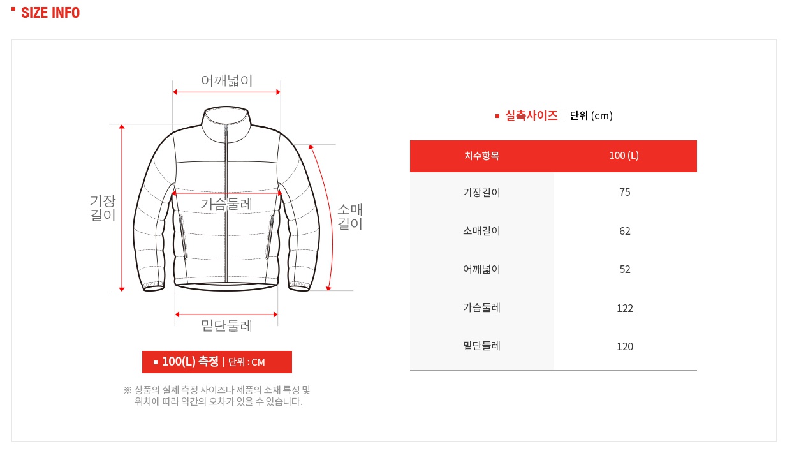This screenshot has width=785, height=451.
Task: Select the 어깨넓이 row label in the table
Action: [481, 269]
